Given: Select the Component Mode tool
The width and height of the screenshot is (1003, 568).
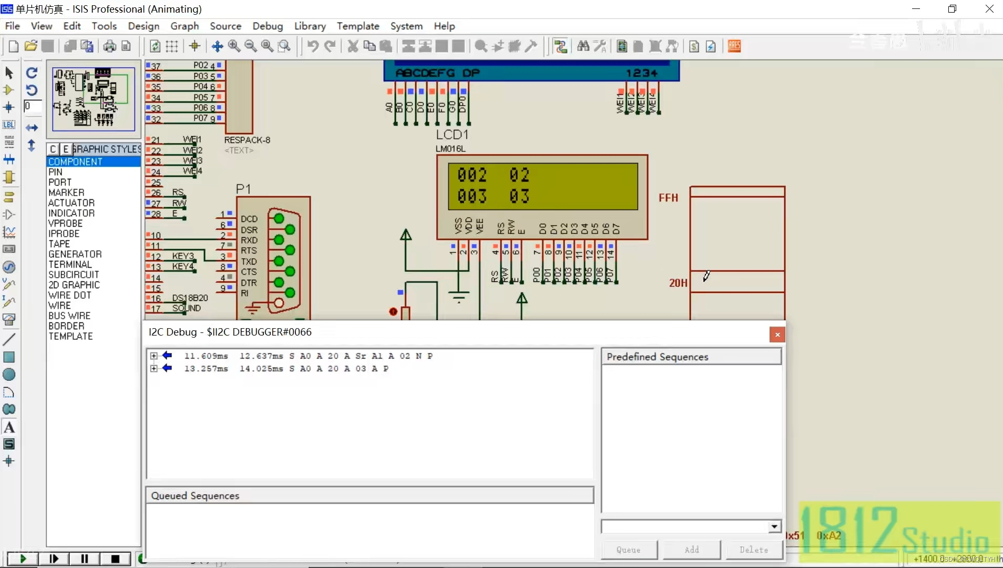Looking at the screenshot, I should (x=9, y=90).
